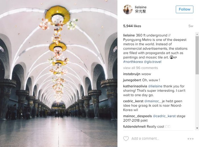The width and height of the screenshot is (199, 147).
Task: Click the @mainoc_ mention in comment
Action: click(154, 101)
